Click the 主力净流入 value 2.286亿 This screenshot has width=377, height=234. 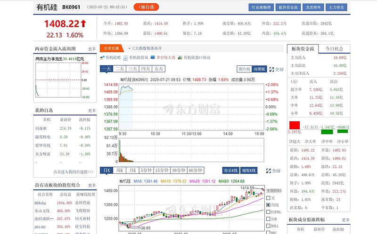(x=340, y=73)
